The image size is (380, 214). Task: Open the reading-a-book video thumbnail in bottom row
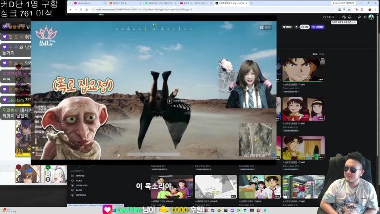(x=172, y=187)
